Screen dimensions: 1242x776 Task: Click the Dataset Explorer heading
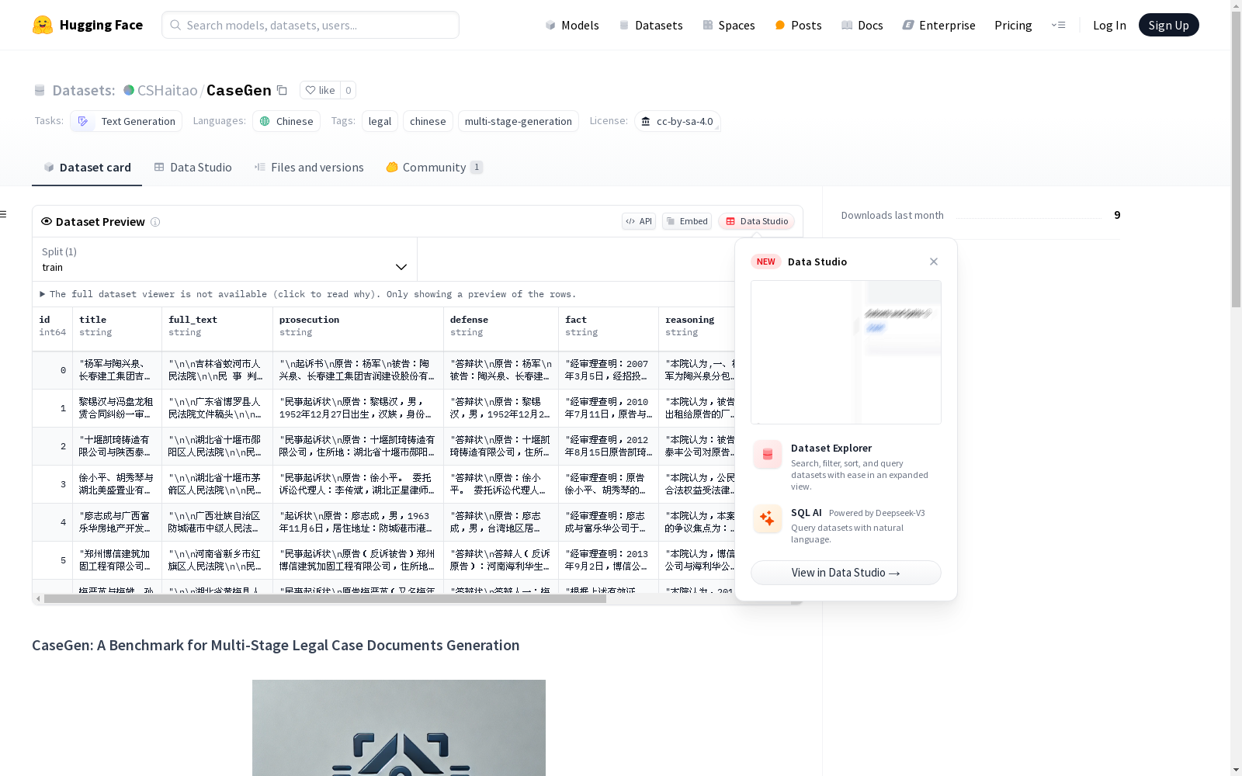click(831, 448)
